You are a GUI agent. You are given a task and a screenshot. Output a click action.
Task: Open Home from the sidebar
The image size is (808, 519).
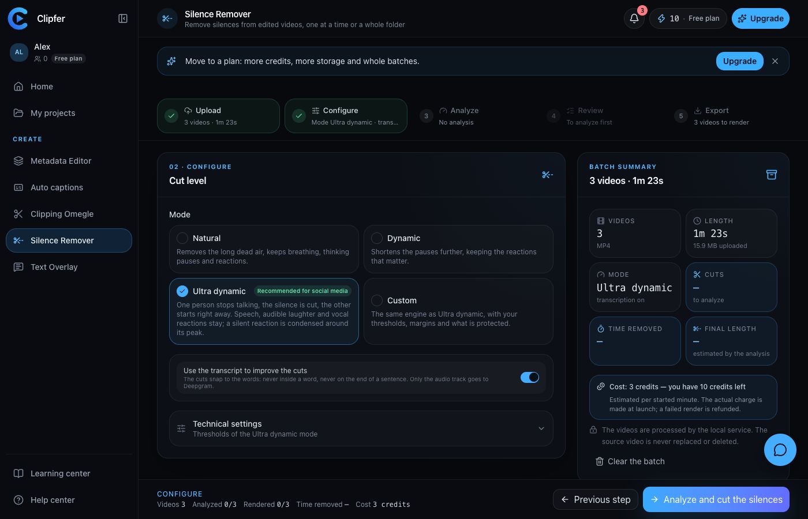click(69, 86)
